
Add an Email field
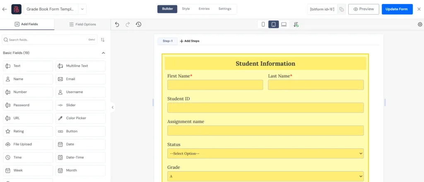(81, 79)
